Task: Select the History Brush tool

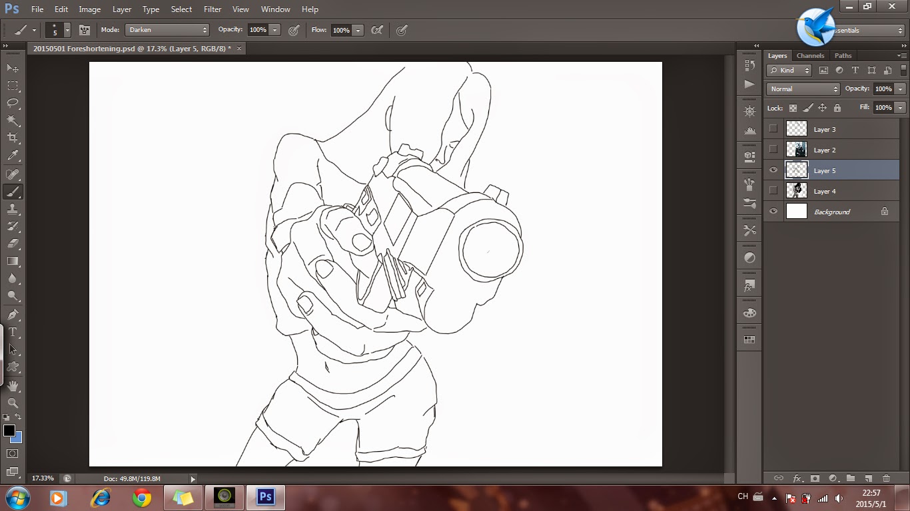Action: click(12, 226)
